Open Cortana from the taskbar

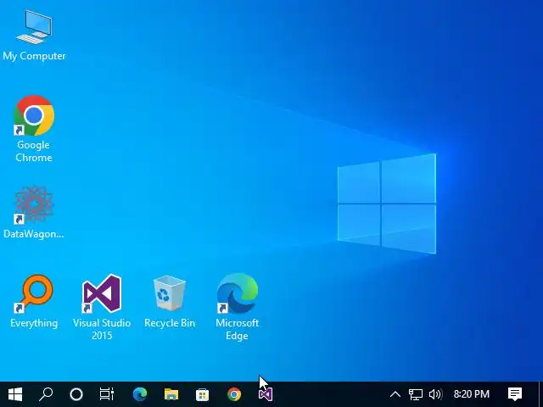(76, 394)
